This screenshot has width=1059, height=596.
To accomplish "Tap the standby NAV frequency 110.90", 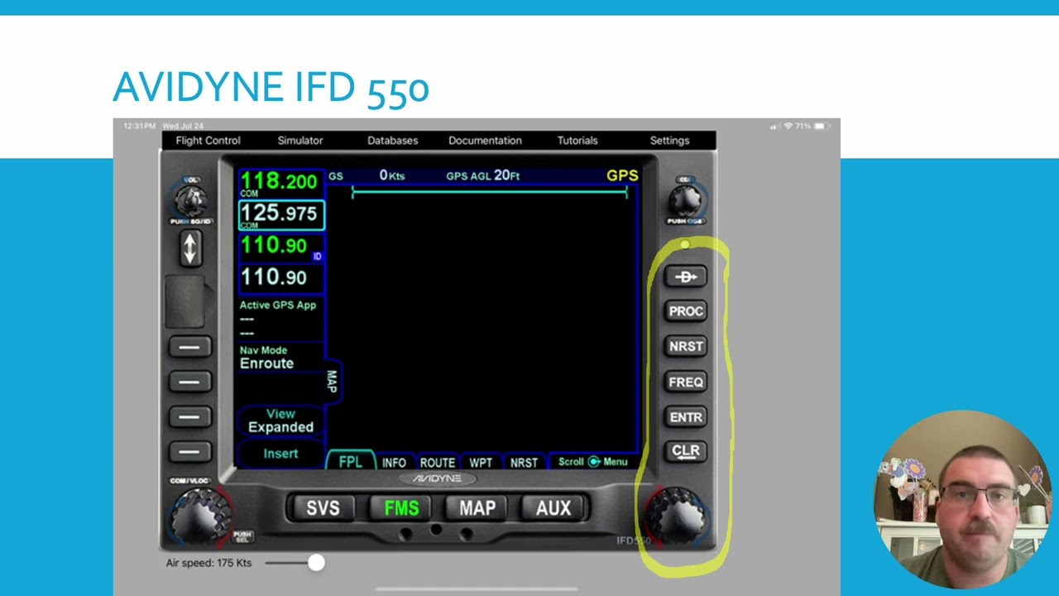I will tap(281, 278).
